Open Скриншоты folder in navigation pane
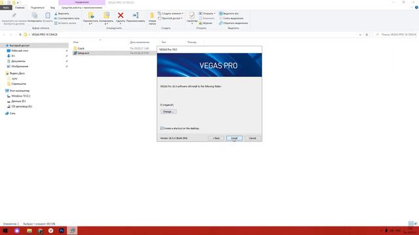The width and height of the screenshot is (419, 235). tap(19, 84)
